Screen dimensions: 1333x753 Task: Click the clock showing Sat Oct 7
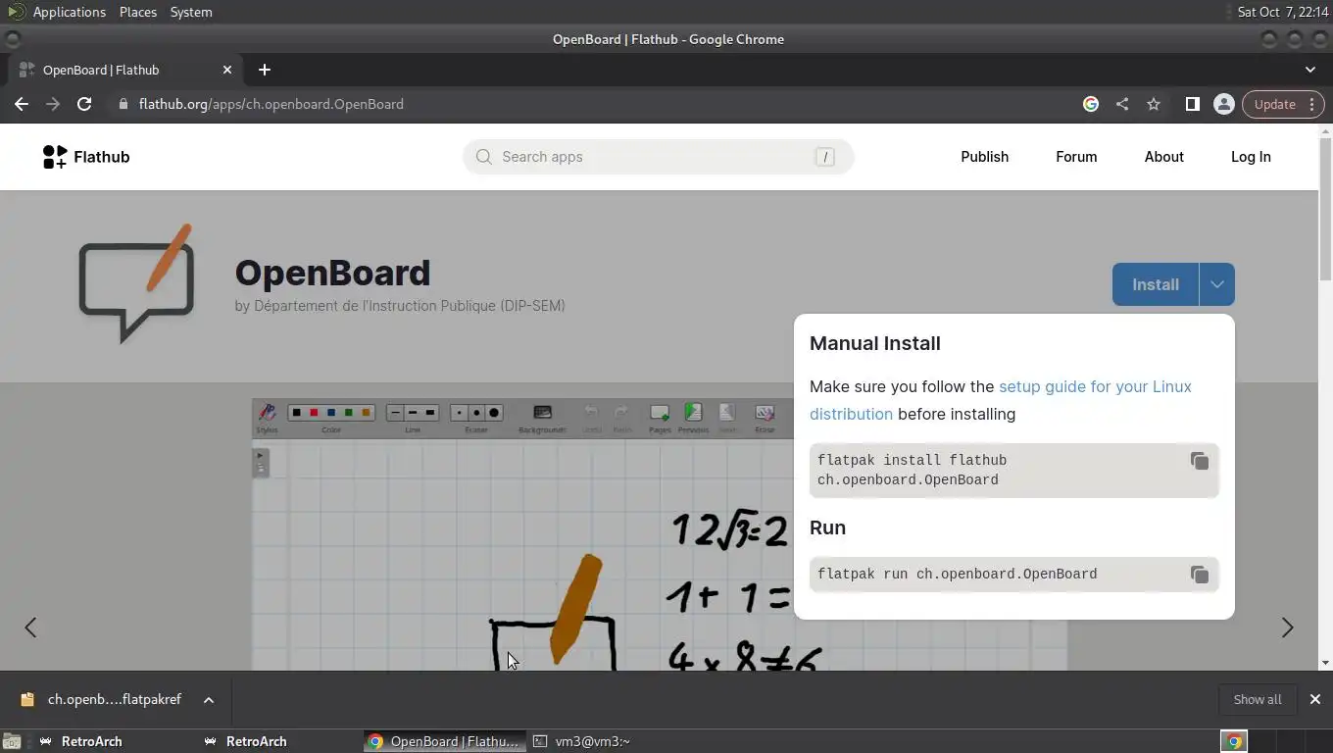point(1282,12)
